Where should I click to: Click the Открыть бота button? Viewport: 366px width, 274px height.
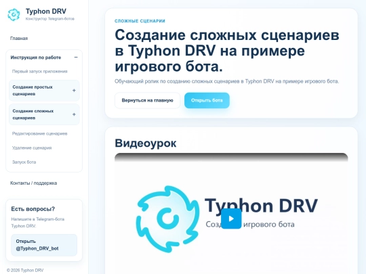207,100
